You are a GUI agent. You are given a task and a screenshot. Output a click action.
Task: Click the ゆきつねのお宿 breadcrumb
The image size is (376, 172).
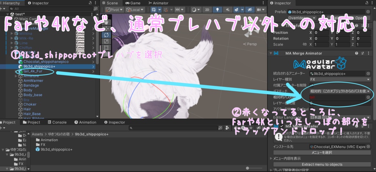point(59,134)
